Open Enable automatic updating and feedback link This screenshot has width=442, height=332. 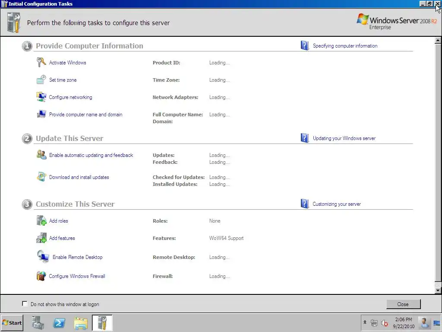pos(91,155)
